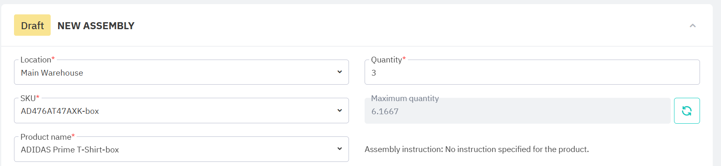Click the NEW ASSEMBLY heading
This screenshot has height=166, width=721.
[96, 26]
